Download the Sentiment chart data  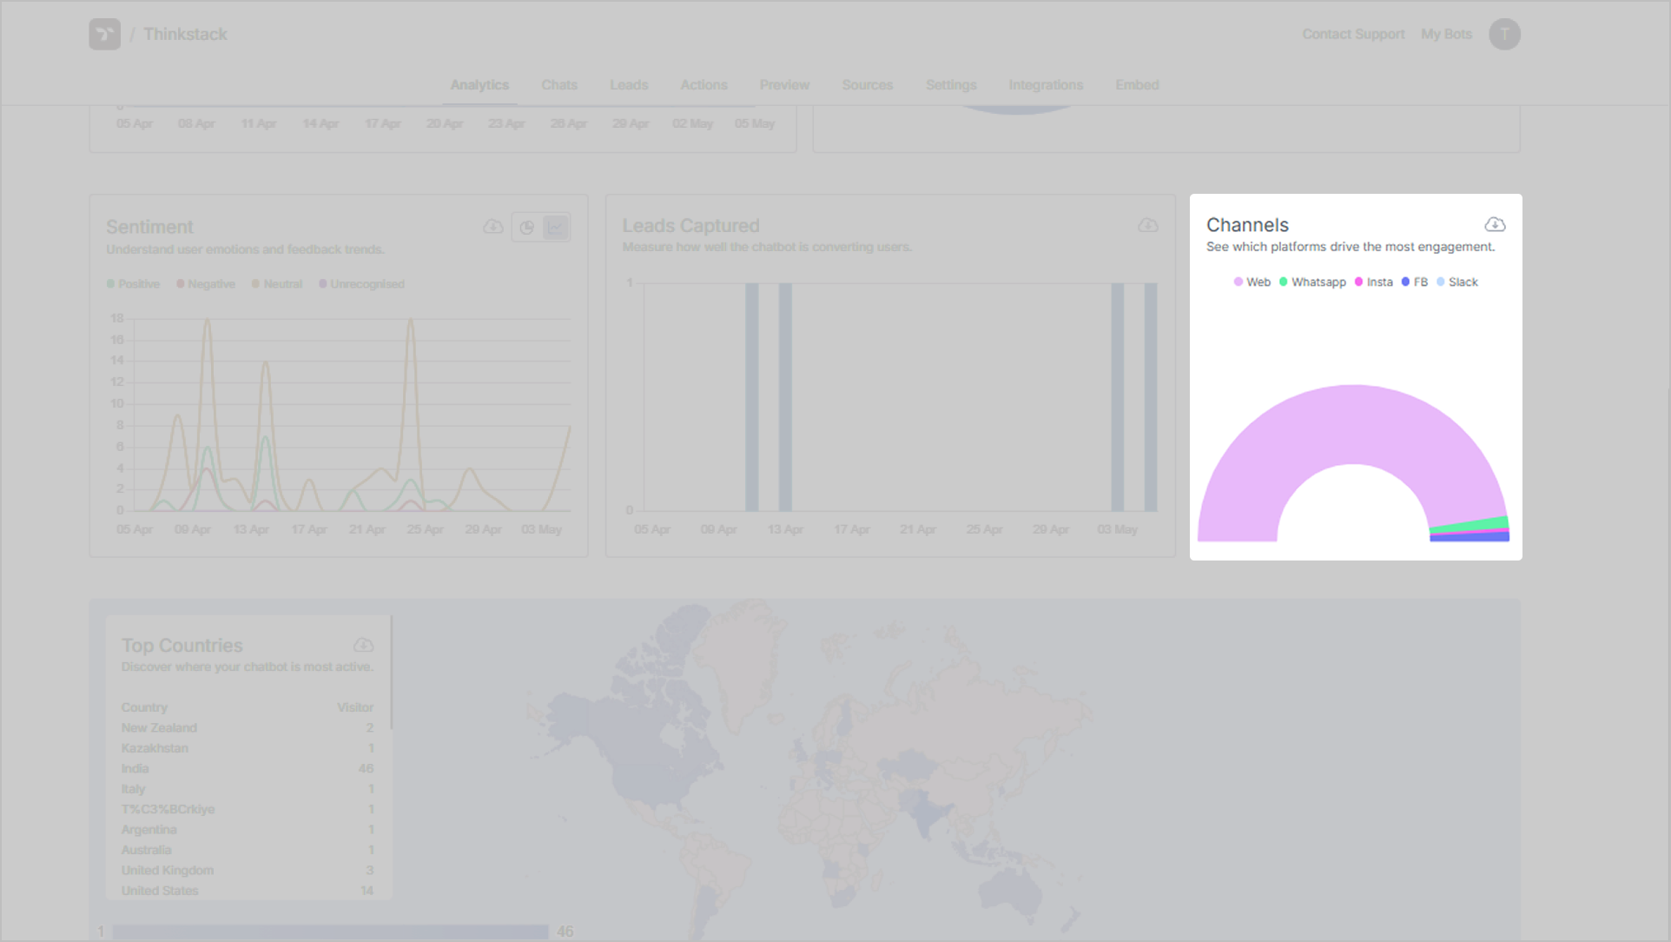click(493, 227)
